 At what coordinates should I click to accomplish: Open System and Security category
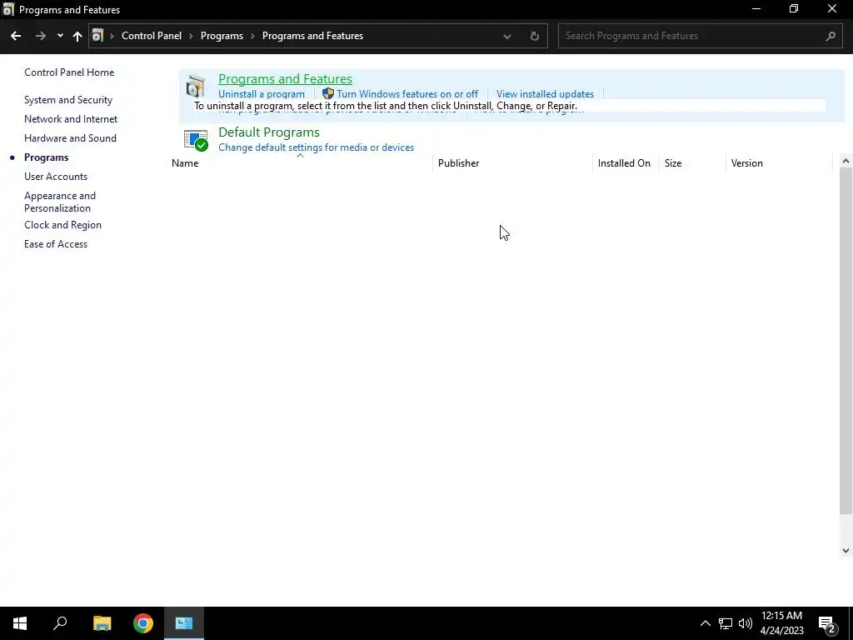68,100
